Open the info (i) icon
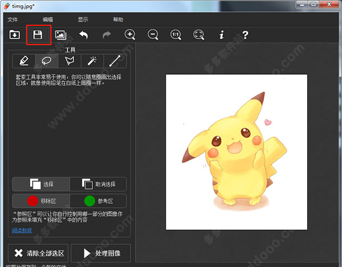The width and height of the screenshot is (342, 267). pyautogui.click(x=222, y=35)
